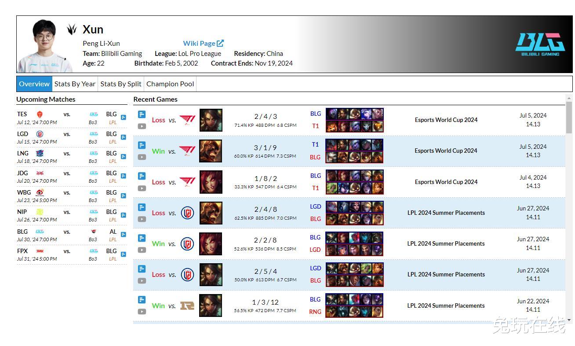Click the 'Birthdate: Feb 5, 2002' text
Screen dimensions: 575x346
tap(166, 63)
